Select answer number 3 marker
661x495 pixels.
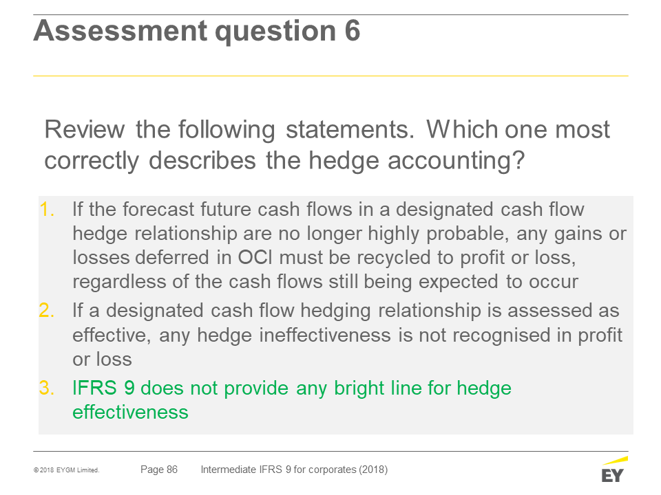[x=47, y=388]
